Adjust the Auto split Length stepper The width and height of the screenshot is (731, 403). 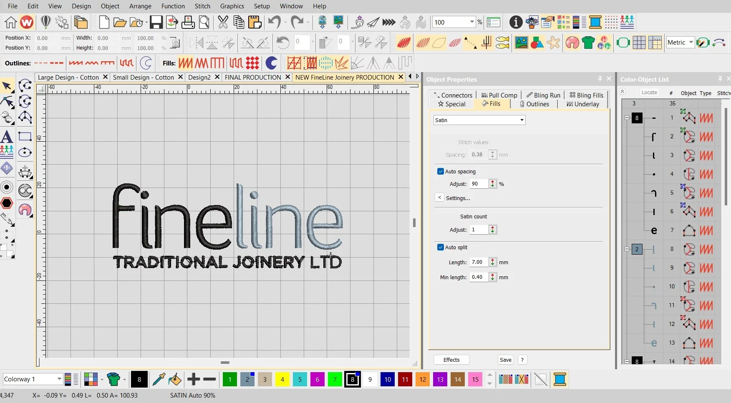(493, 262)
